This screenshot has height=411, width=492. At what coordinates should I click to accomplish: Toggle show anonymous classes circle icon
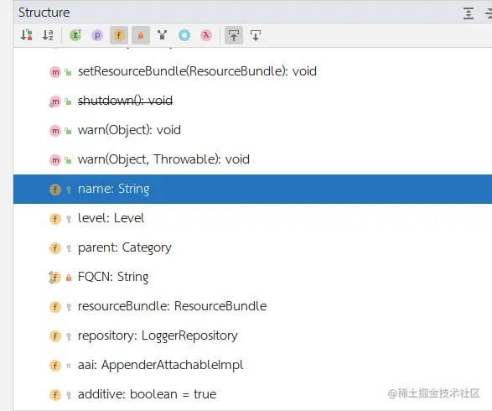184,35
